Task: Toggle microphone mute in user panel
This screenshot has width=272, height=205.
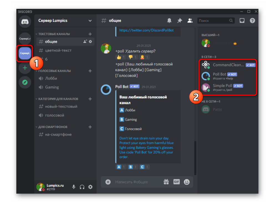Action: click(x=74, y=187)
